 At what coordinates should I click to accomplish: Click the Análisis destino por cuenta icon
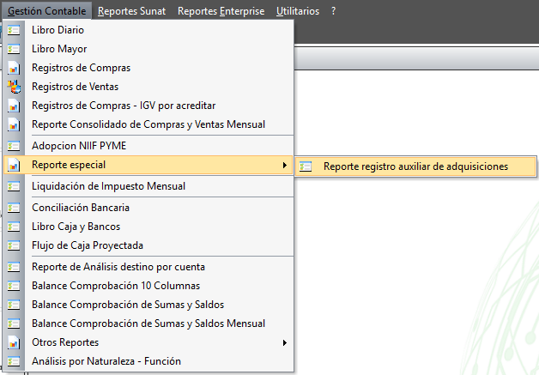tap(14, 267)
